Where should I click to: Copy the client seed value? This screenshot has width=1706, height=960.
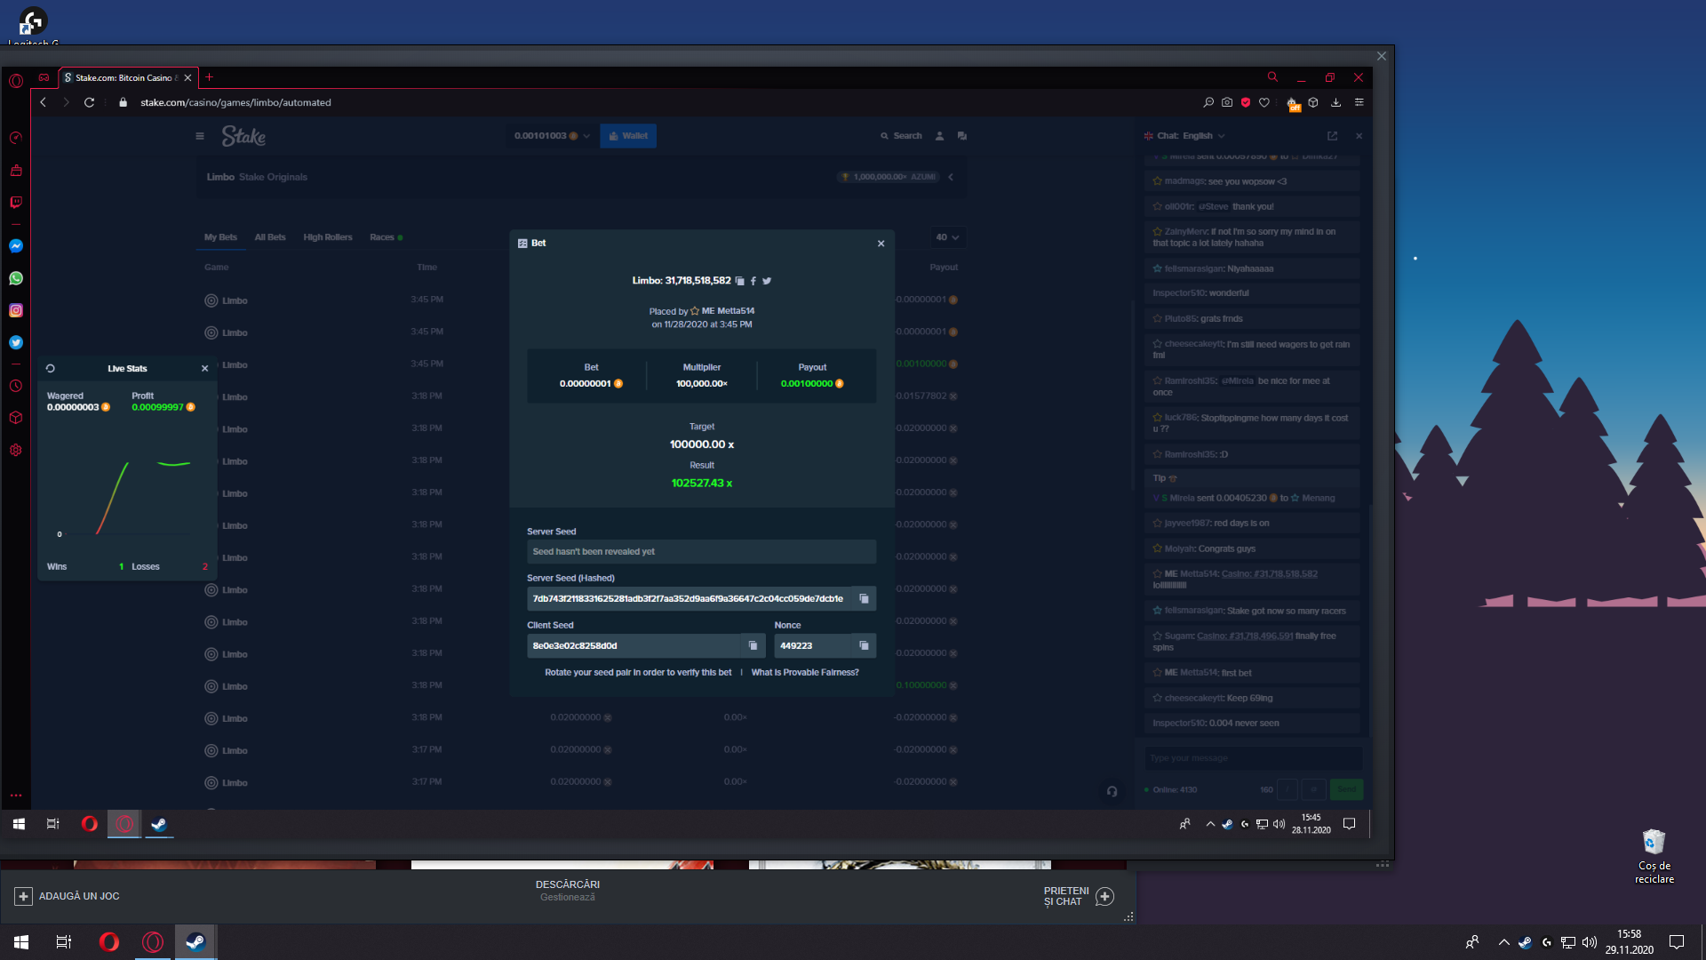(x=753, y=646)
